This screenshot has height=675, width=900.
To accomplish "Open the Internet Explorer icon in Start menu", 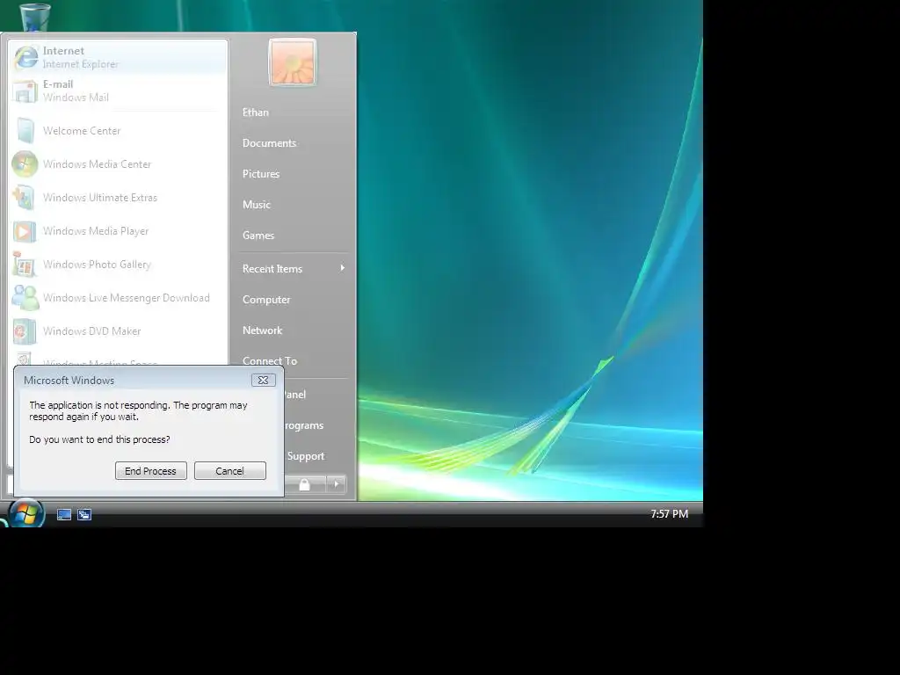I will [25, 57].
